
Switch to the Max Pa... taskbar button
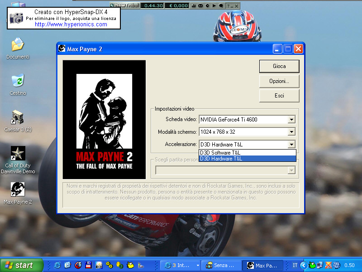click(x=263, y=265)
